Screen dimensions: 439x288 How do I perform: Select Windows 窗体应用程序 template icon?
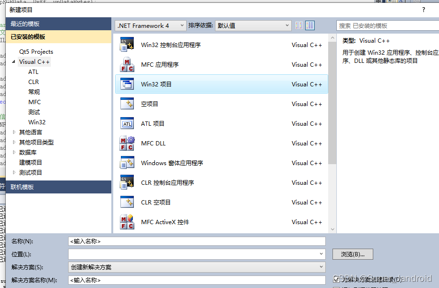127,163
